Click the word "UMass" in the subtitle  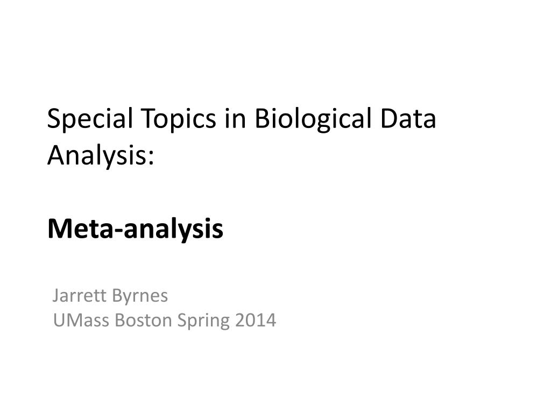[81, 321]
